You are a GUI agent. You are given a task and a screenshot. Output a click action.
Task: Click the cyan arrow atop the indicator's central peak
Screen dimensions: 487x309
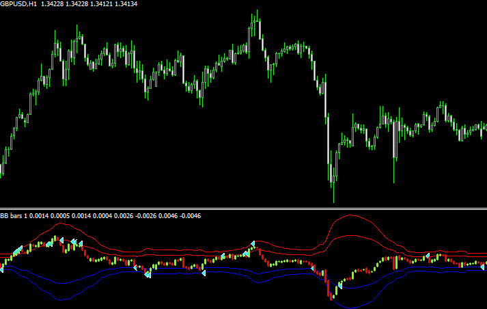(253, 243)
